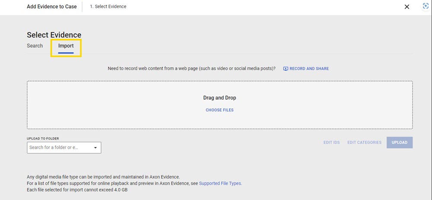432x200 pixels.
Task: Close the Add Evidence to Case dialog
Action: point(407,7)
